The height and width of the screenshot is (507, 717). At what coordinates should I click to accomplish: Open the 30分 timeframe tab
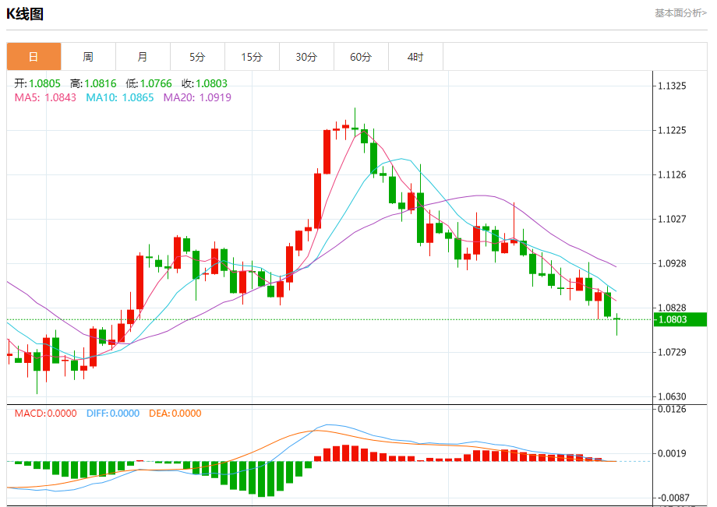click(x=306, y=57)
